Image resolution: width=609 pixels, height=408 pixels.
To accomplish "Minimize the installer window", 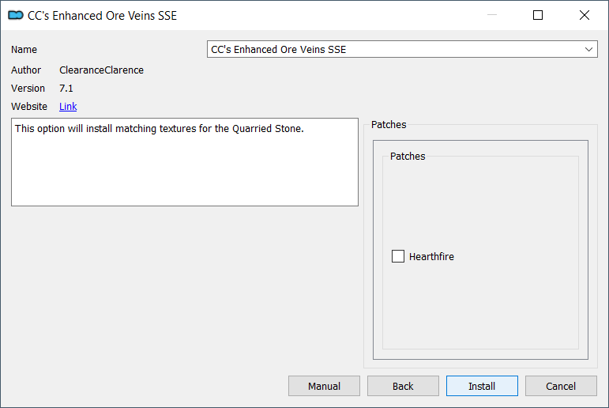I will click(x=492, y=15).
